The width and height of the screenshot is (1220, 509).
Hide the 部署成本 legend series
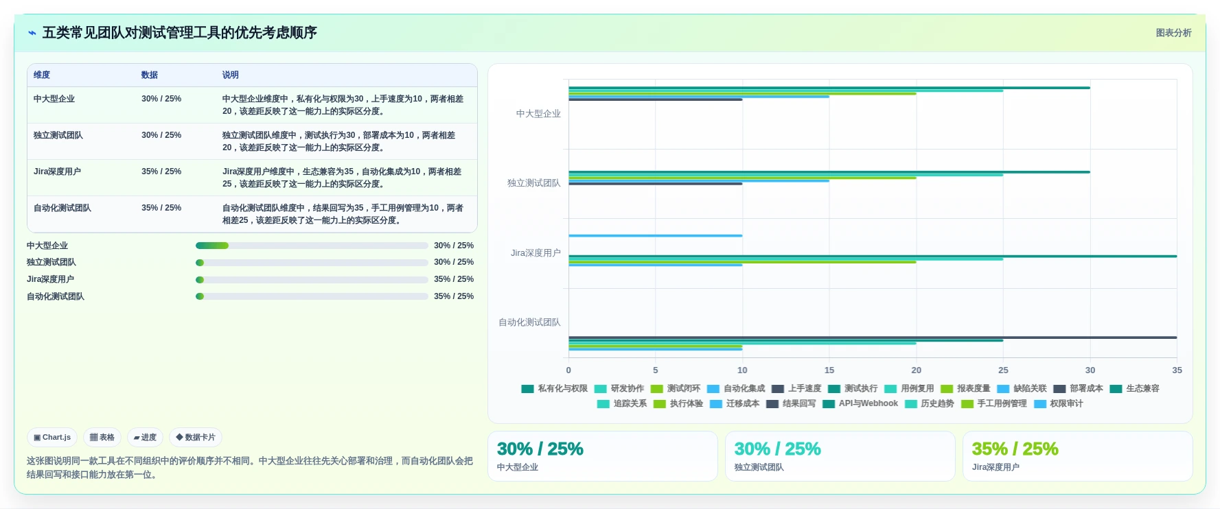pos(1078,388)
